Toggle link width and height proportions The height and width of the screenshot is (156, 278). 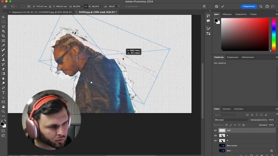tap(86, 6)
